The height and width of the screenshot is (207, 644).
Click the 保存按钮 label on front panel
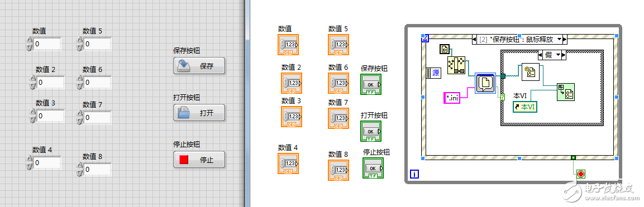coord(187,51)
